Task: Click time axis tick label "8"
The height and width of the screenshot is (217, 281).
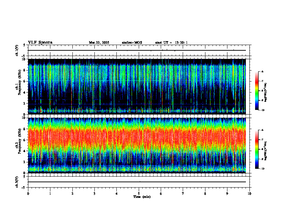Action: coord(205,194)
